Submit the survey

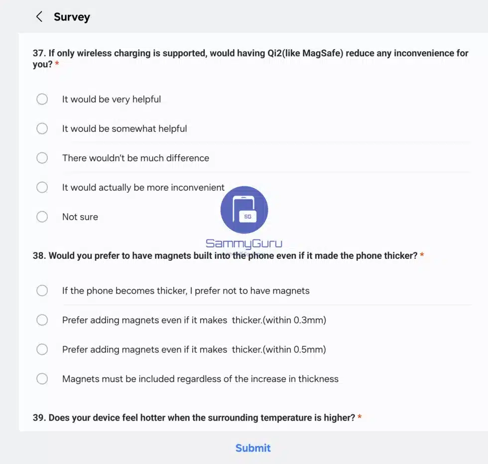(x=253, y=448)
